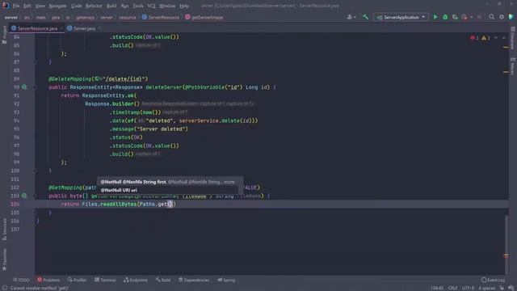Place caret inside Paths.get() parentheses on line 104
This screenshot has width=517, height=291.
170,205
